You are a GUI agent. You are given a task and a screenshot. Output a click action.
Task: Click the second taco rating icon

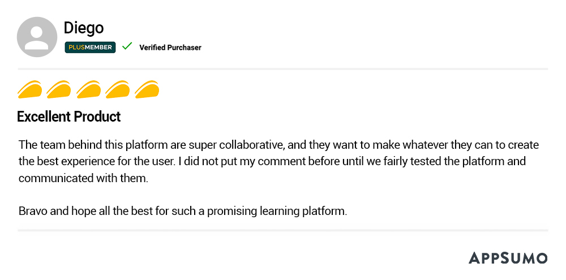[x=59, y=89]
